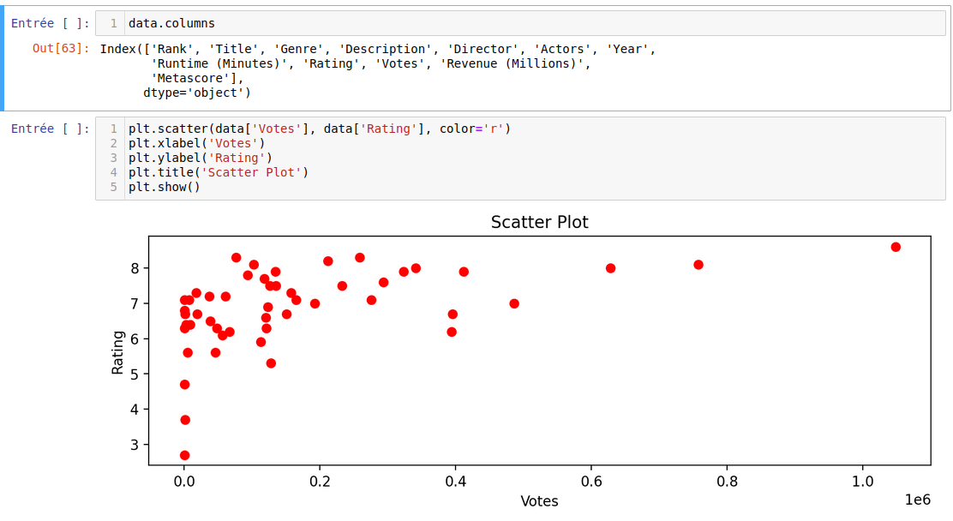This screenshot has height=521, width=953.
Task: Click the 1e6 axis offset label
Action: pyautogui.click(x=917, y=500)
